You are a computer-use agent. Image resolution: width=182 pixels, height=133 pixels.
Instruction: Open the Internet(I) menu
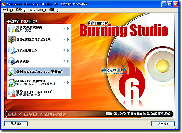coord(37,10)
